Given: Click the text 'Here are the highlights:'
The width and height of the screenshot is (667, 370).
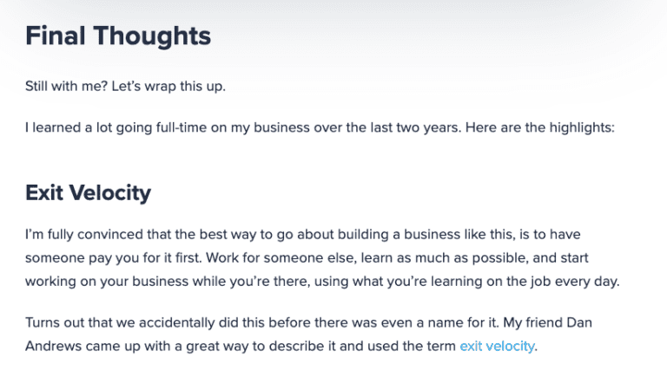Looking at the screenshot, I should click(x=540, y=127).
